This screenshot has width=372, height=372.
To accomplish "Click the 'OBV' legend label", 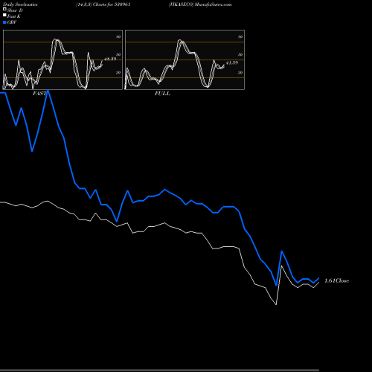I will (x=12, y=22).
